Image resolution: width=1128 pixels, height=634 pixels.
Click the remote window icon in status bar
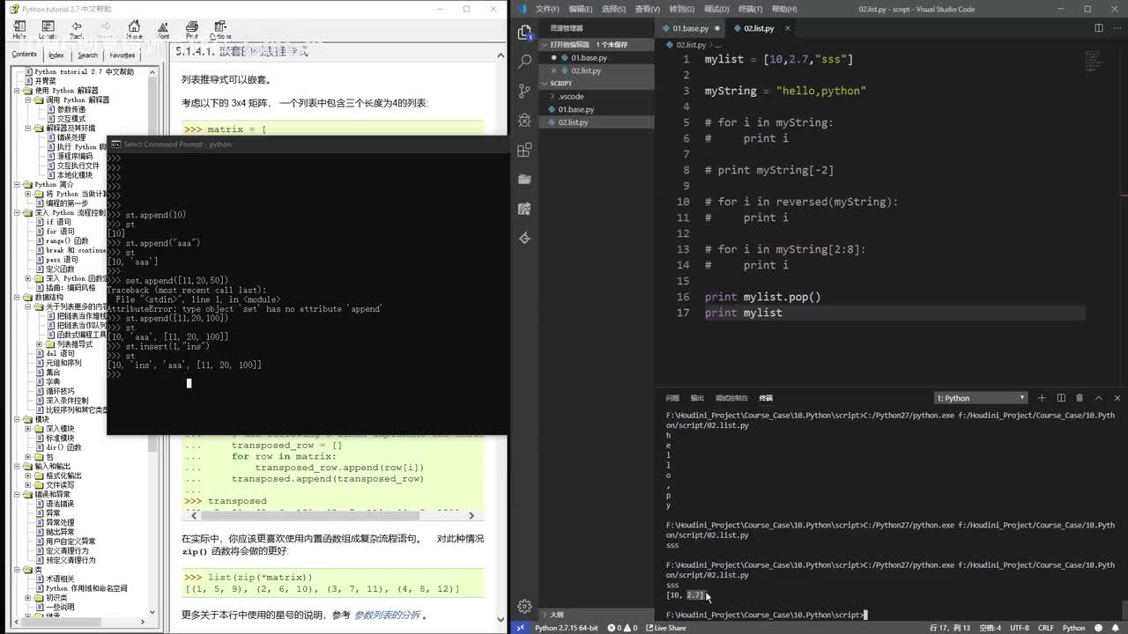(520, 628)
